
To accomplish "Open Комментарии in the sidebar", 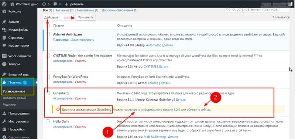I will 18,45.
